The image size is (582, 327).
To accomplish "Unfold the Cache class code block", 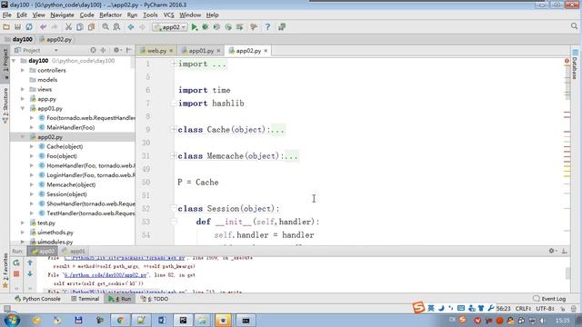I will [x=174, y=129].
